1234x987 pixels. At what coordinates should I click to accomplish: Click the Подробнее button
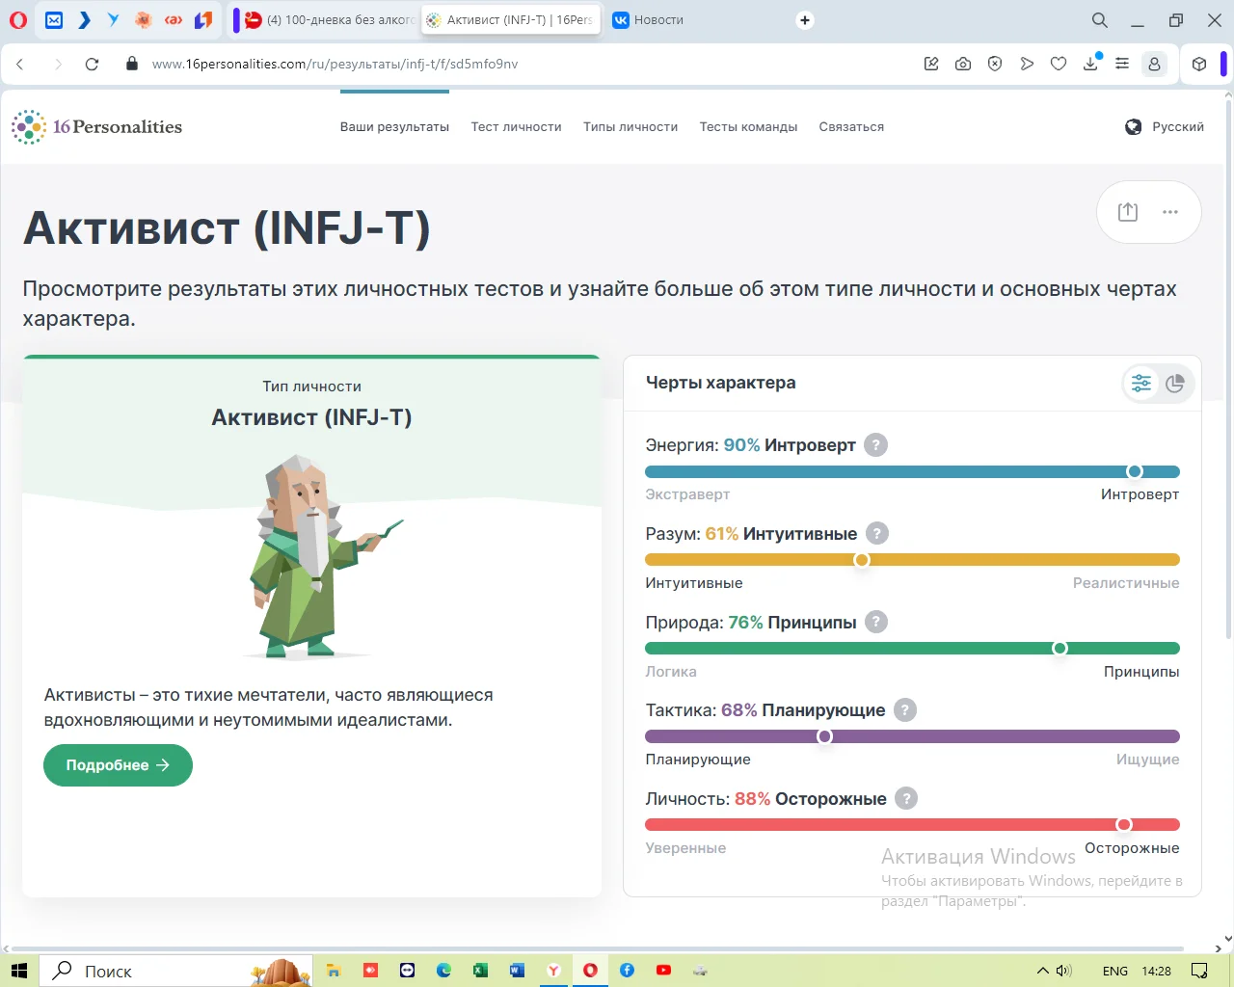[118, 765]
